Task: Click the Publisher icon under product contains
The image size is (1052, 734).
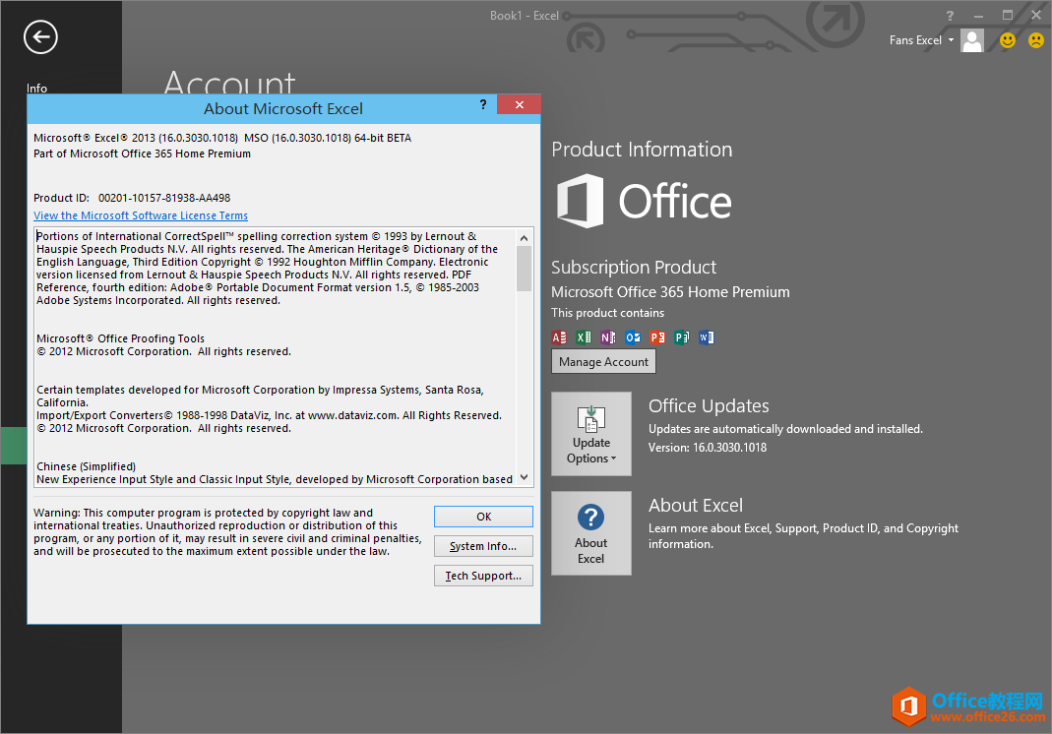Action: click(682, 337)
